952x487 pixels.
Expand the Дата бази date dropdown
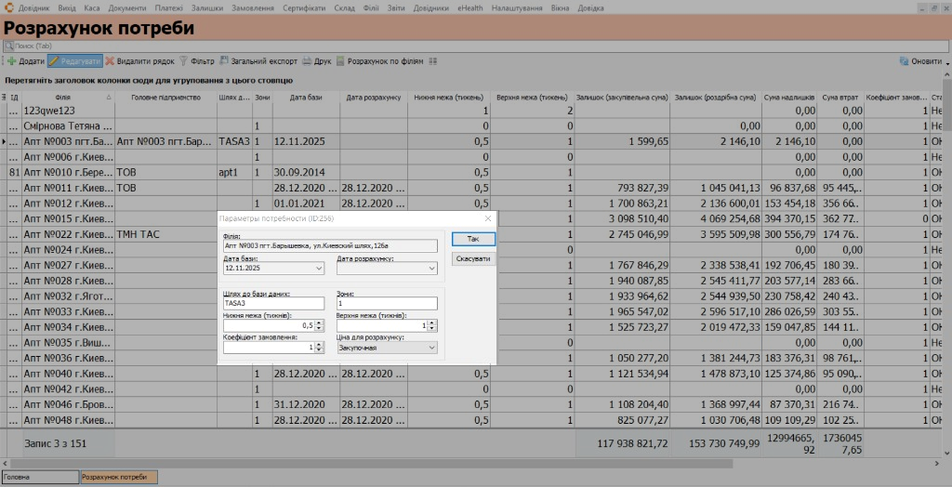click(x=320, y=268)
